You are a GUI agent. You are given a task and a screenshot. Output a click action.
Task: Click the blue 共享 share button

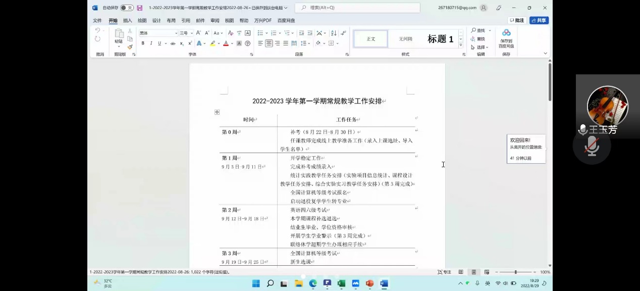click(539, 20)
